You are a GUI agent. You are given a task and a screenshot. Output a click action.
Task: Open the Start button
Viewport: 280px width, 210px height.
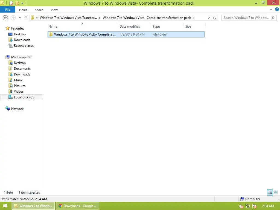click(x=5, y=206)
